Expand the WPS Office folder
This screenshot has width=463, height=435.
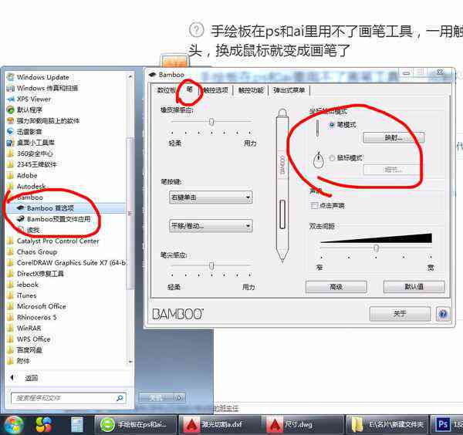29,339
